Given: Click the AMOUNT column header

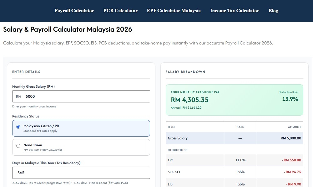Looking at the screenshot, I should (x=295, y=127).
